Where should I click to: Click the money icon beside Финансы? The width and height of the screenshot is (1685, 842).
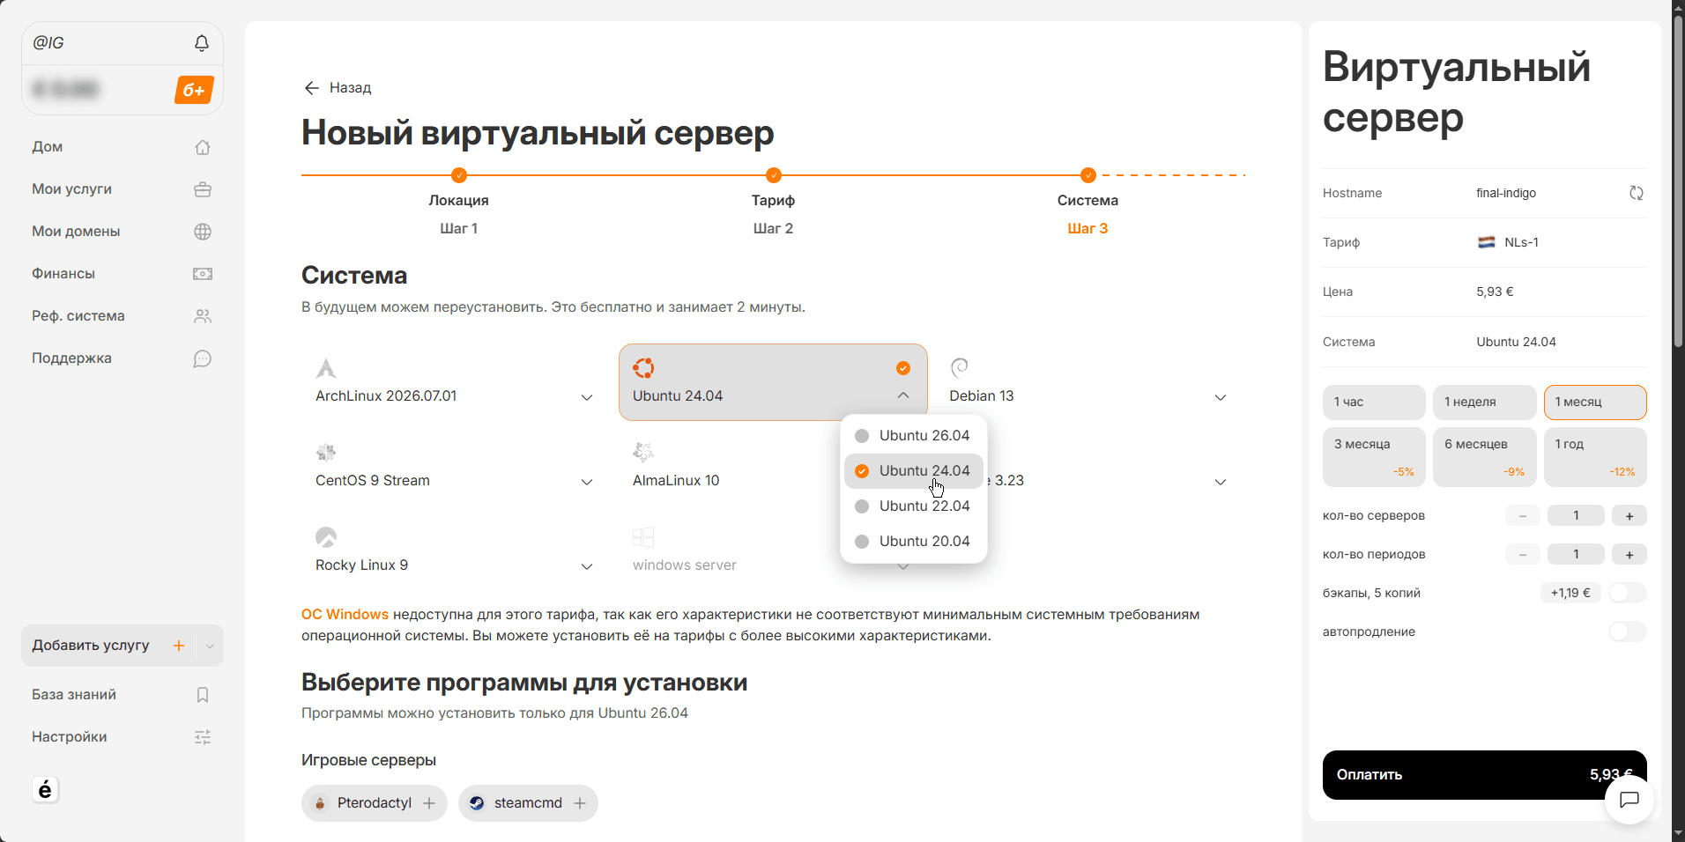pos(203,274)
